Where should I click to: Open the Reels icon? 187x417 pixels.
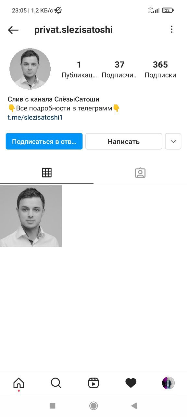pyautogui.click(x=93, y=383)
